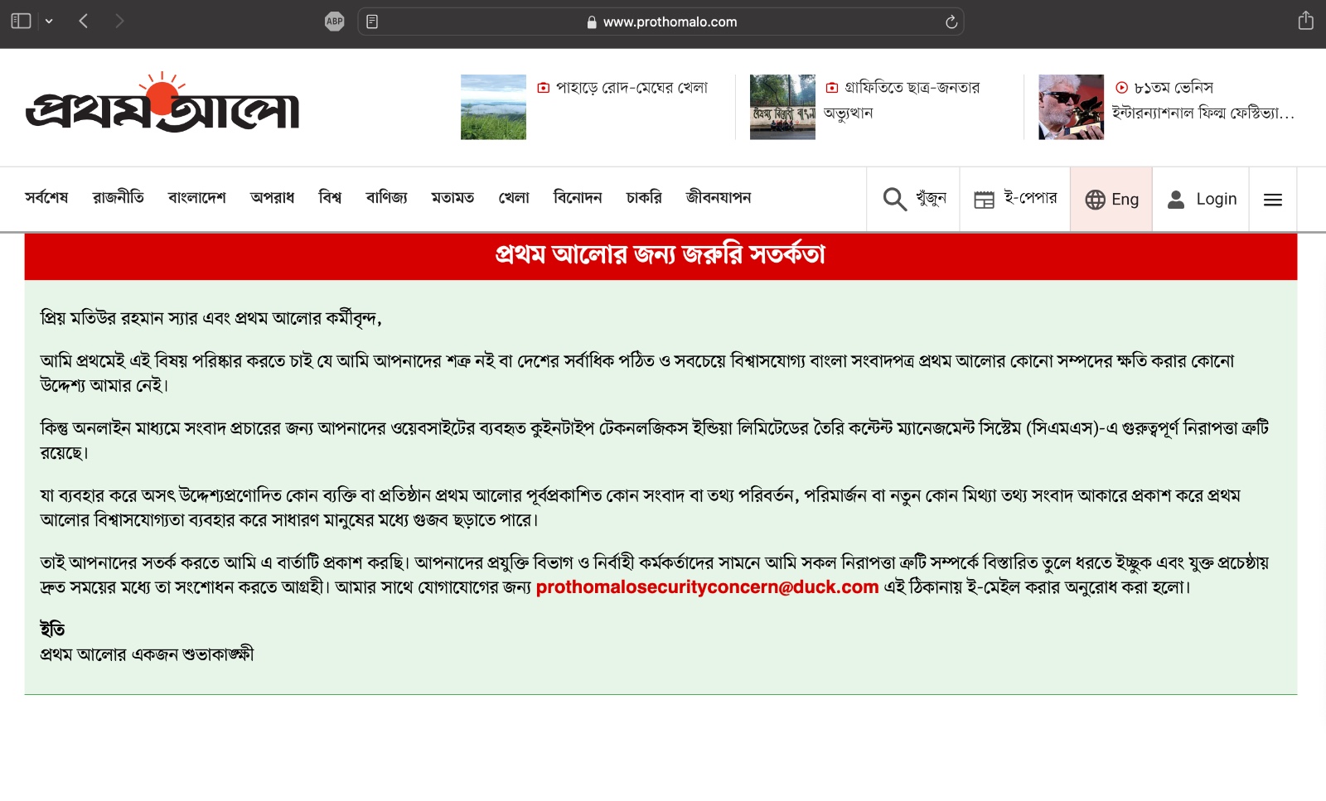Open 'পাহাড়ে রোদ-মেঘের খেলা' headline
Viewport: 1326px width, 801px height.
tap(632, 88)
